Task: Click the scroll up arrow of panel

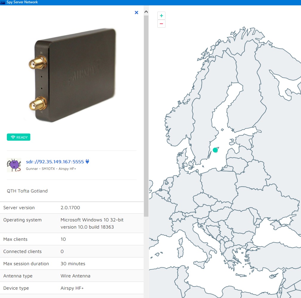Action: (146, 12)
